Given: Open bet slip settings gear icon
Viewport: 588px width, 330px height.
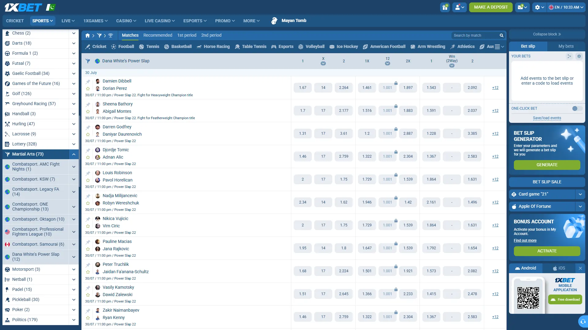Looking at the screenshot, I should [x=579, y=56].
